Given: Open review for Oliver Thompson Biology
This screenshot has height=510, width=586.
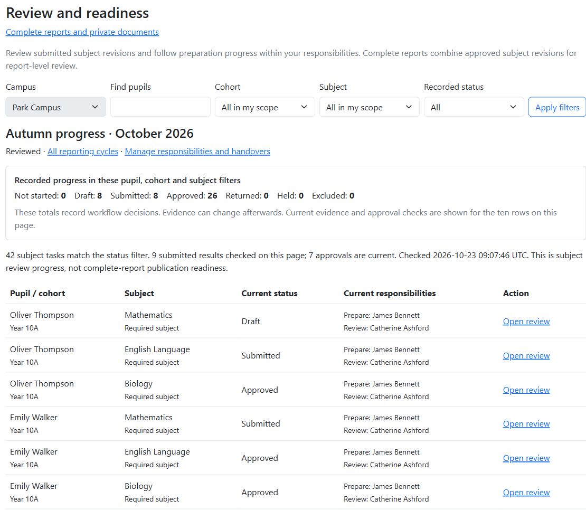Looking at the screenshot, I should (x=526, y=390).
